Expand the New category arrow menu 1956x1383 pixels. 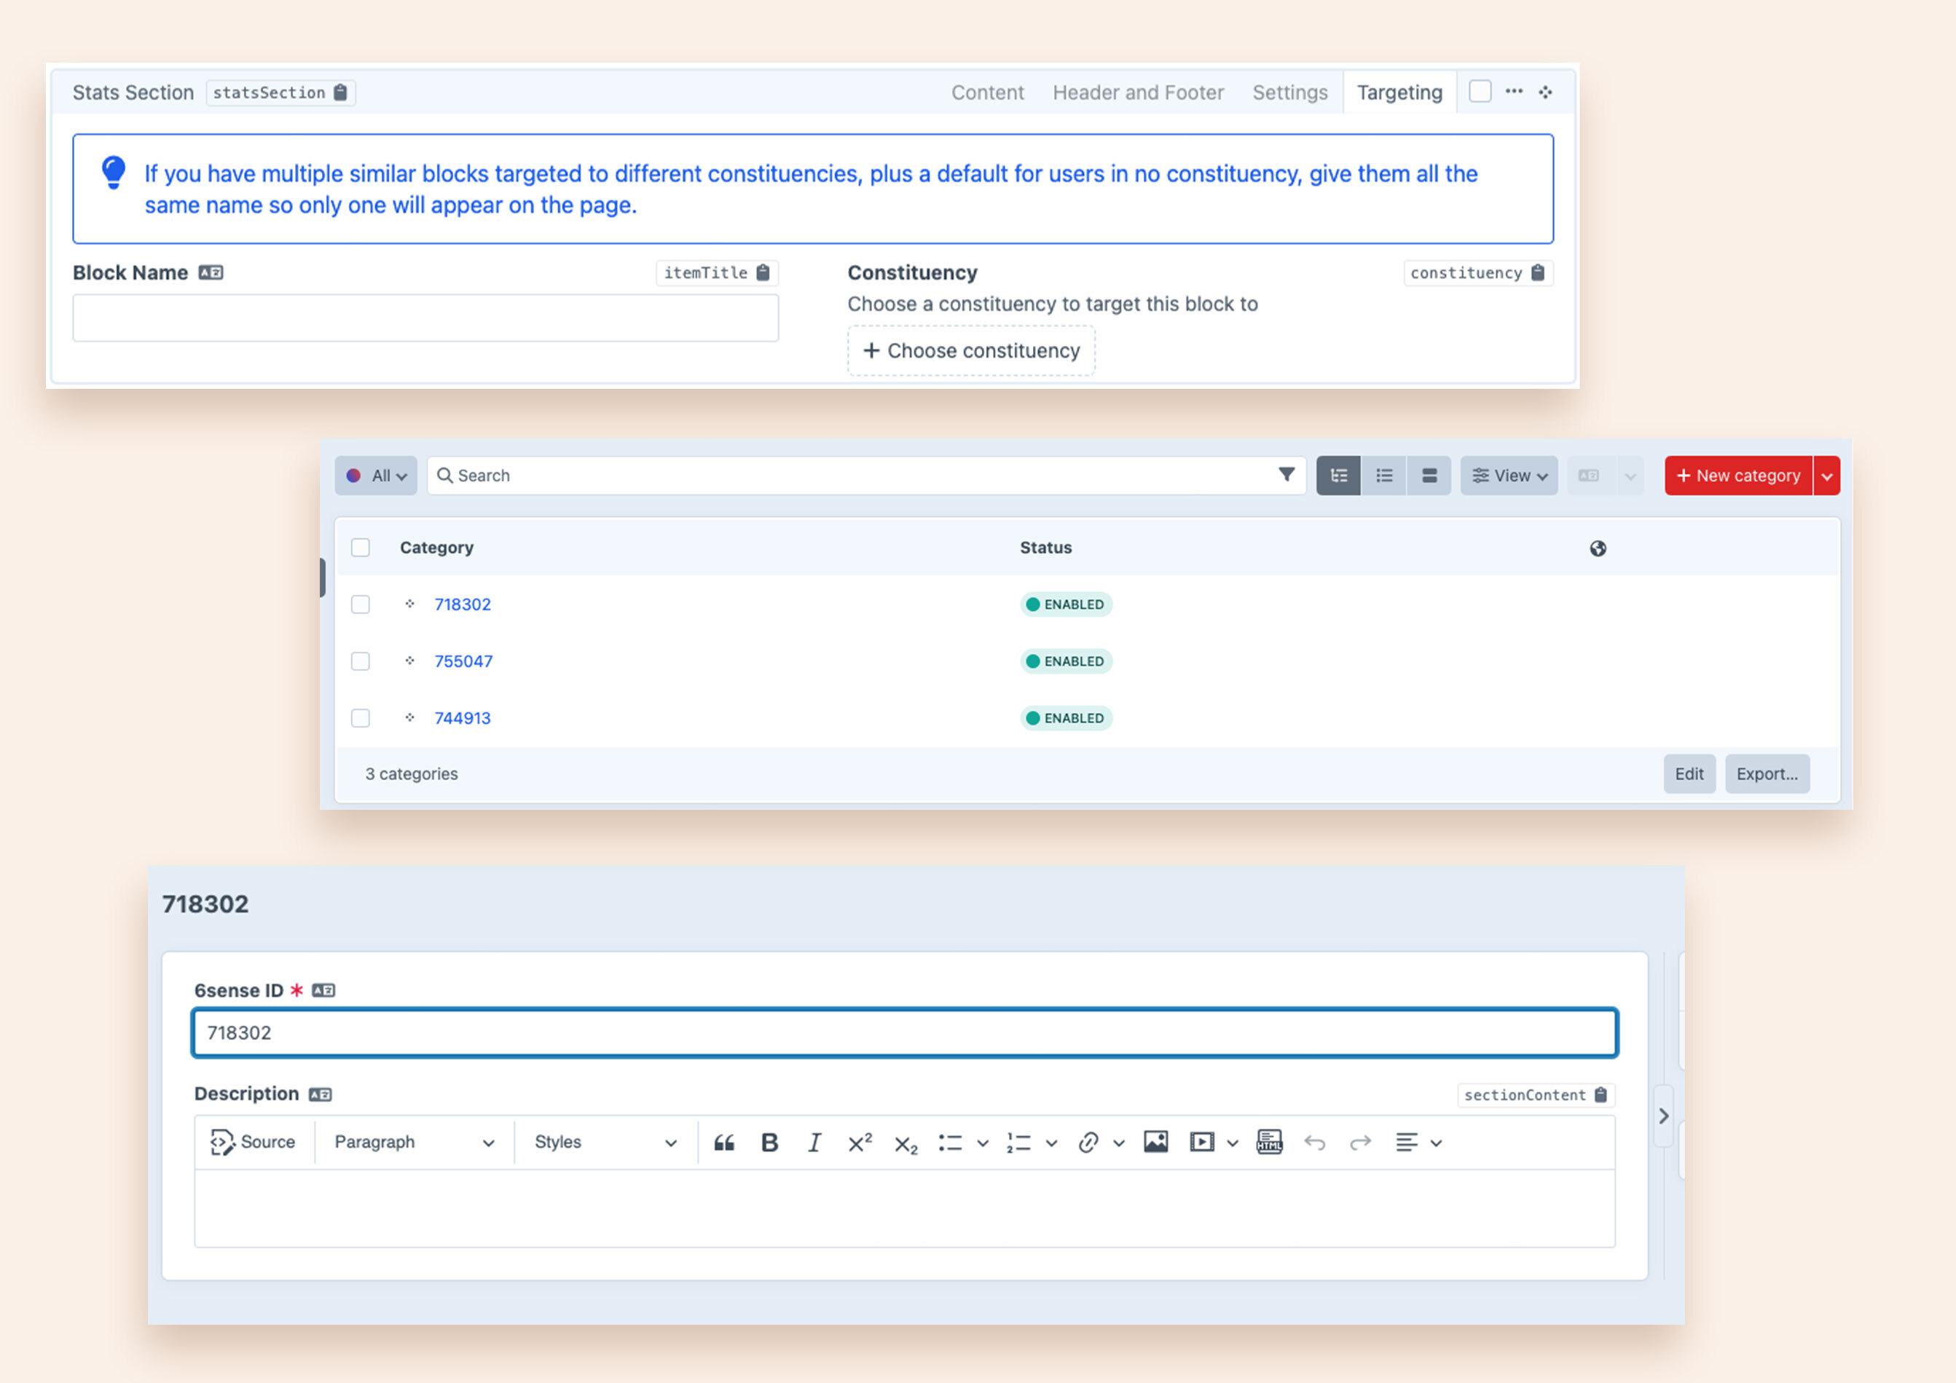click(1826, 475)
